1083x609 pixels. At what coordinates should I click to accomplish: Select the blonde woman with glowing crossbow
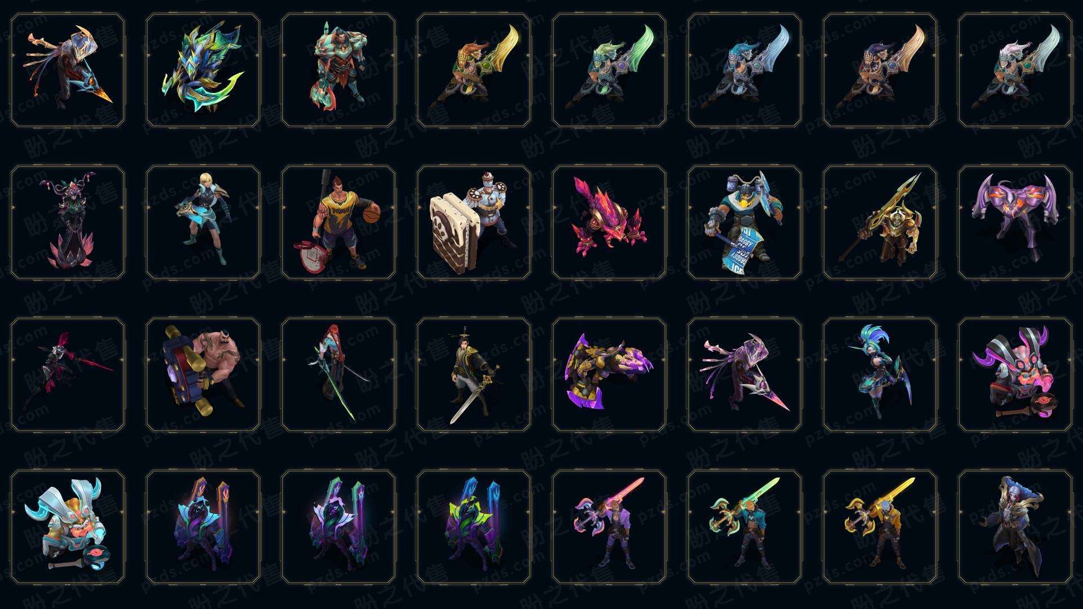tap(203, 222)
